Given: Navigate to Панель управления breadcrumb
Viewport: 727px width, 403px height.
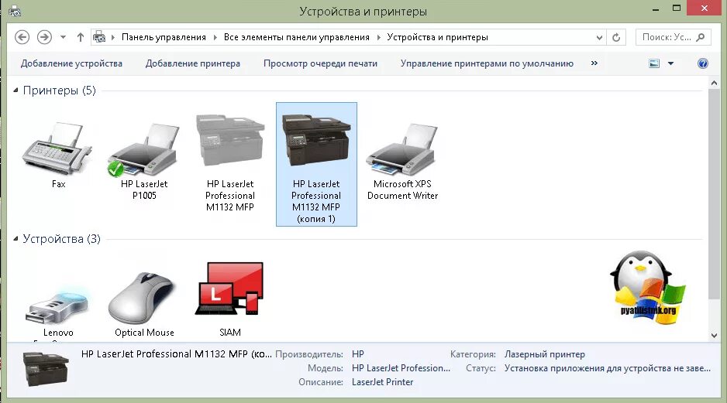Looking at the screenshot, I should 164,37.
